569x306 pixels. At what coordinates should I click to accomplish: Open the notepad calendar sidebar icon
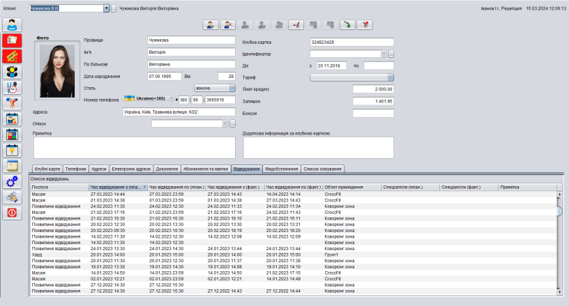coord(12,166)
